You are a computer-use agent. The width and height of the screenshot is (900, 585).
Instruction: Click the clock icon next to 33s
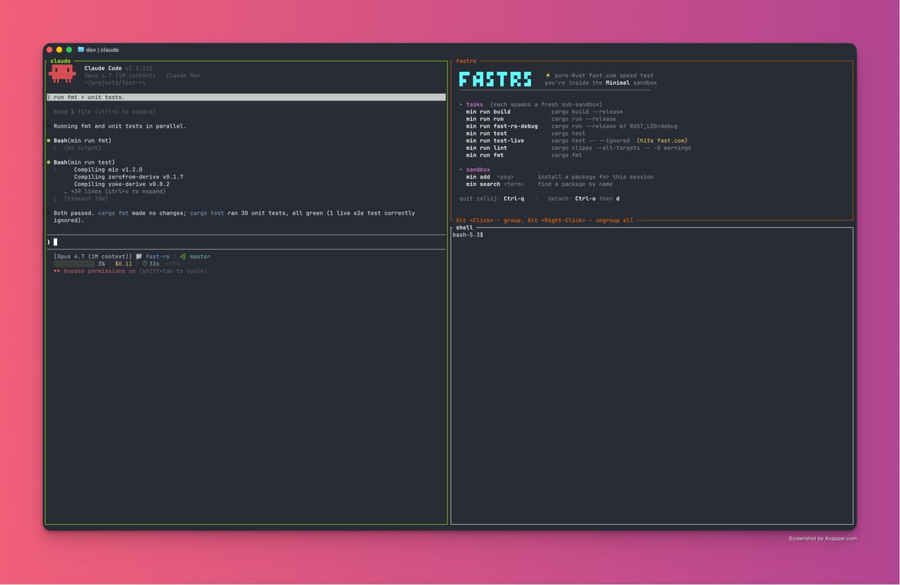tap(144, 264)
